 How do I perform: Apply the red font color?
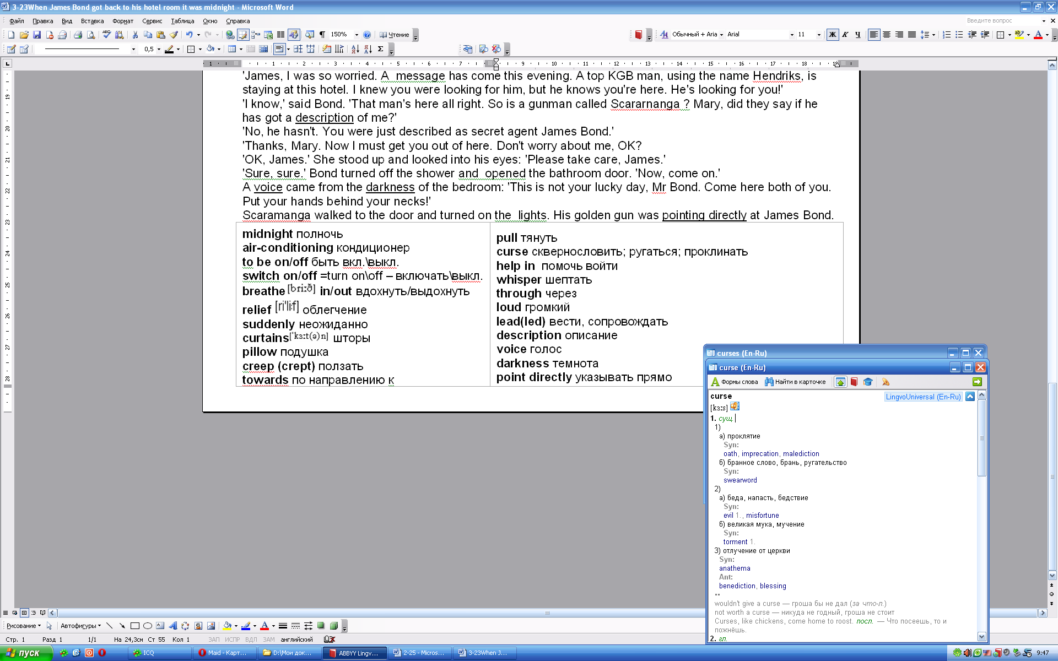(x=1038, y=35)
